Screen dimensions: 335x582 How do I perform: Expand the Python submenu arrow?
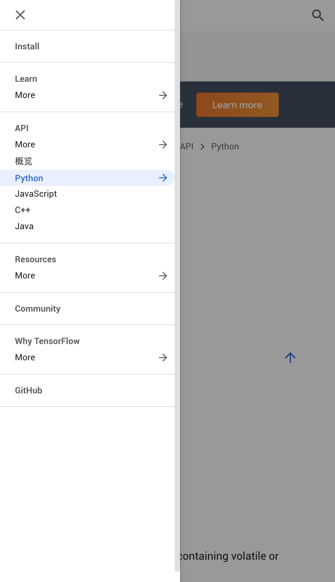click(163, 178)
